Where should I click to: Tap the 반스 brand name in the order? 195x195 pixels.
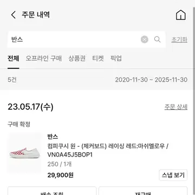point(53,136)
